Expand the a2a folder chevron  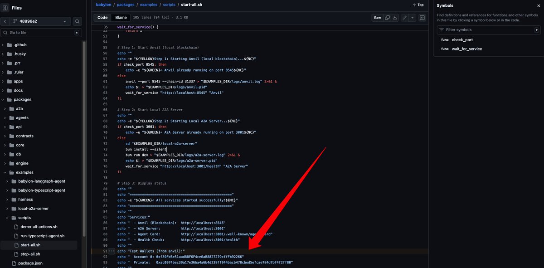(x=5, y=108)
